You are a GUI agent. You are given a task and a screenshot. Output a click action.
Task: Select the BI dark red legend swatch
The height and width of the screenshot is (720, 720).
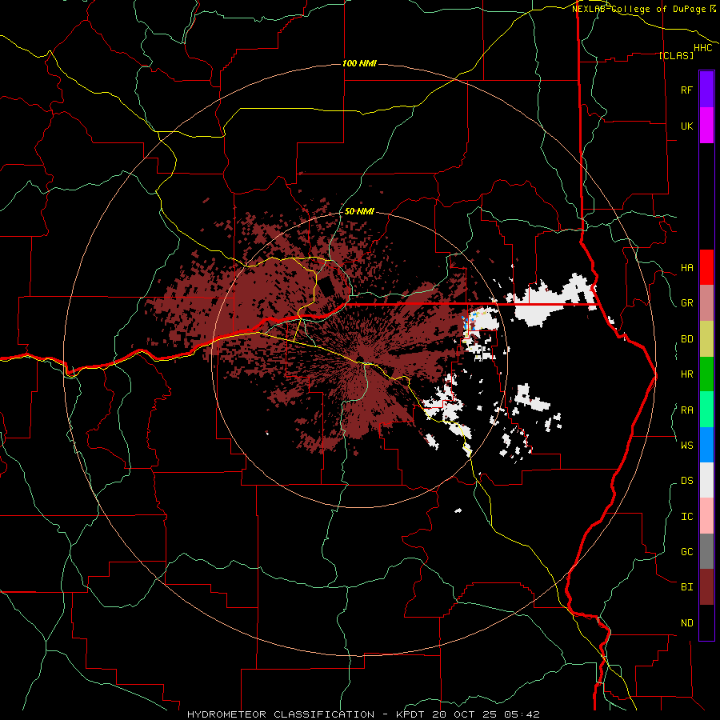[x=706, y=587]
